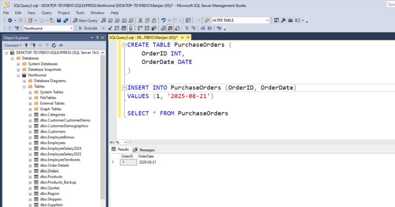The width and height of the screenshot is (395, 207).
Task: Collapse the CREATE TABLE code block
Action: (124, 45)
